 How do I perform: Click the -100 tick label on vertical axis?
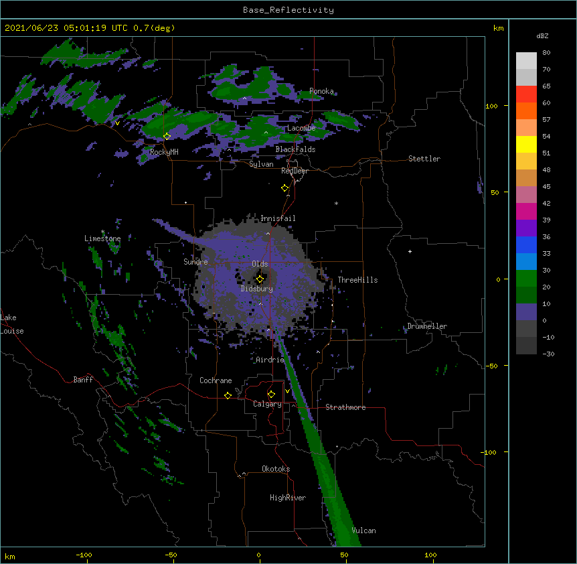tap(489, 452)
